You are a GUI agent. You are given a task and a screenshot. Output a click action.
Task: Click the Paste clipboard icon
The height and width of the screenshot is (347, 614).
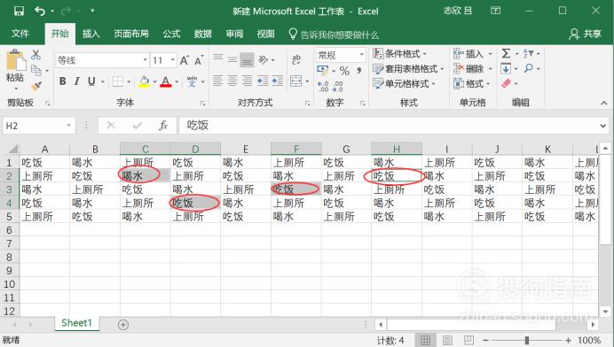click(16, 61)
